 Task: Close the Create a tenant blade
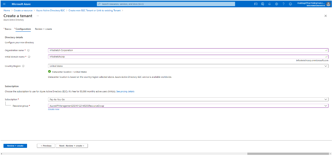326,16
